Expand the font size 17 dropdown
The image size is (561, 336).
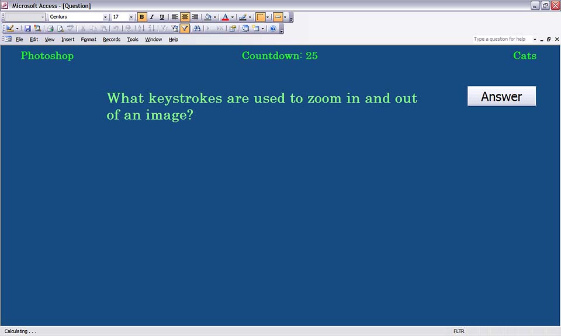[x=131, y=17]
